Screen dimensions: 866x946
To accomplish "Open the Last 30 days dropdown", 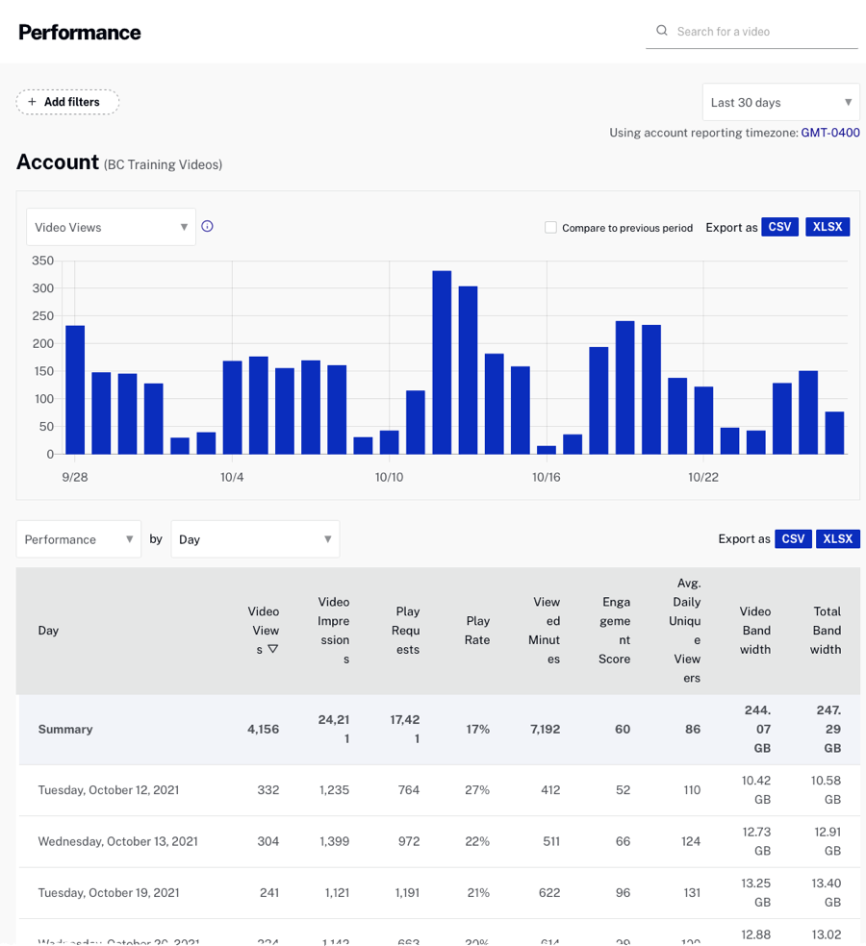I will pyautogui.click(x=780, y=103).
